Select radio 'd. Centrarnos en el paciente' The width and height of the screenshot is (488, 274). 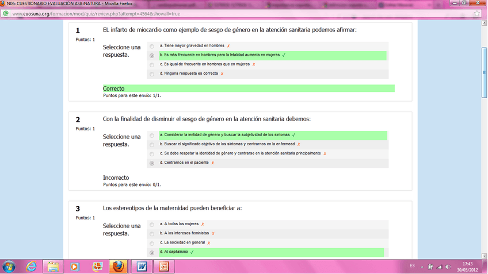tap(151, 163)
